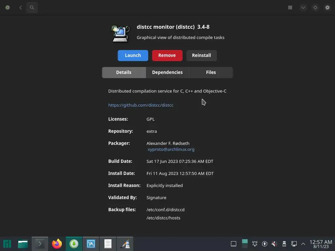335x251 pixels.
Task: Open the file manager from the taskbar
Action: point(23,244)
